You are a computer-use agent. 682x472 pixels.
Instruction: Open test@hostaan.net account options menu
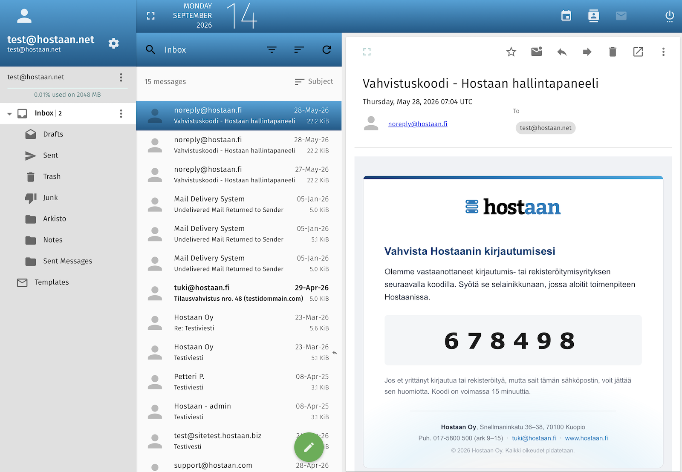[x=121, y=77]
